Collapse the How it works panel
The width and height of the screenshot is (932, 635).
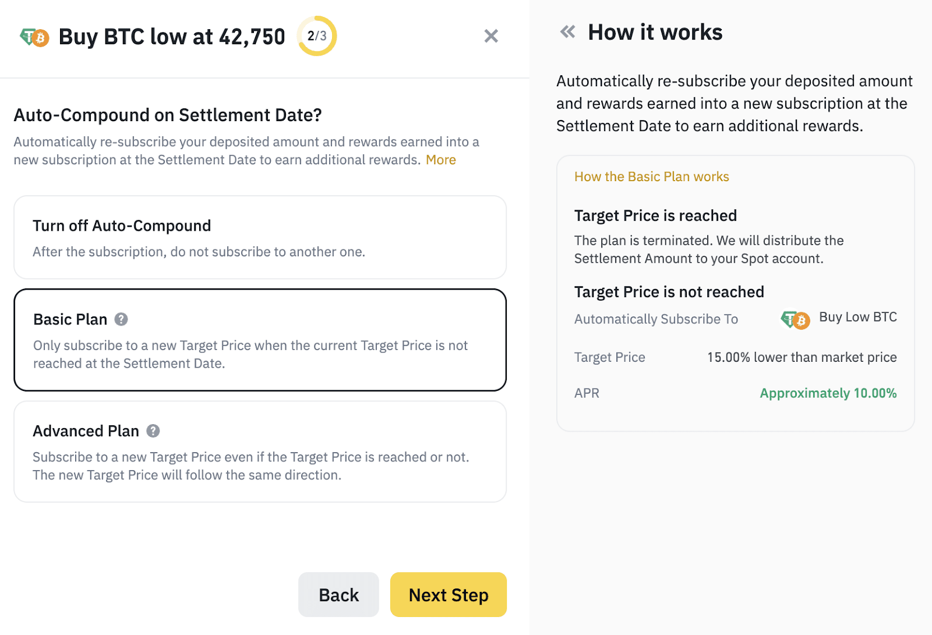click(567, 32)
